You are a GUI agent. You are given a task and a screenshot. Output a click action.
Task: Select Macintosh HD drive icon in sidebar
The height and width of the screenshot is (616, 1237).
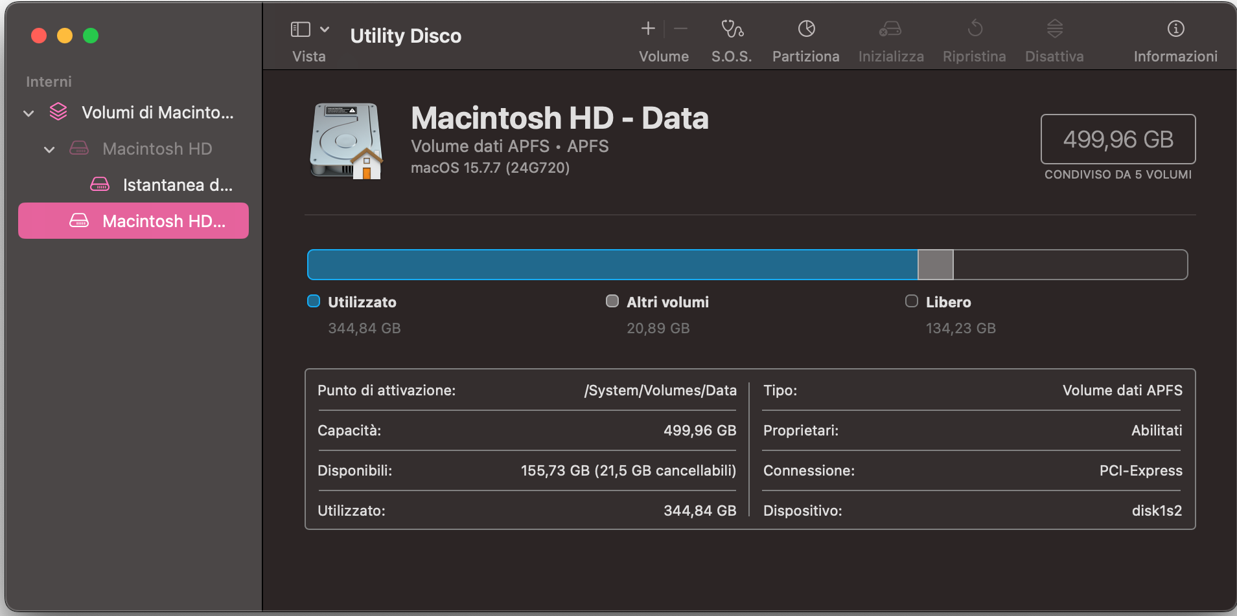(x=79, y=148)
